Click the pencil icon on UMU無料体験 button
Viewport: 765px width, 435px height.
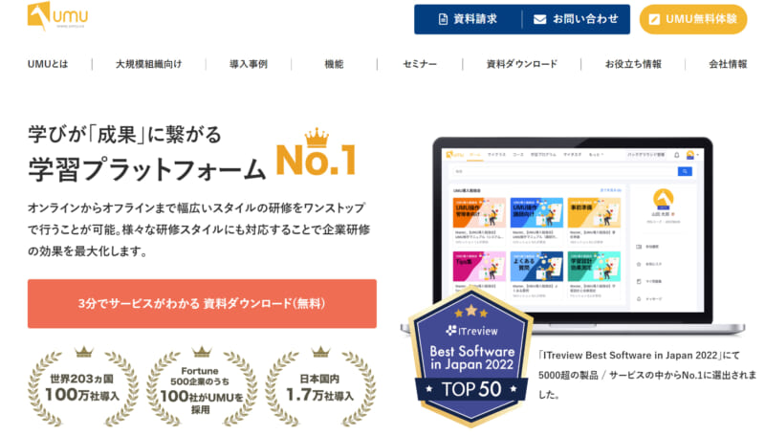pyautogui.click(x=654, y=19)
